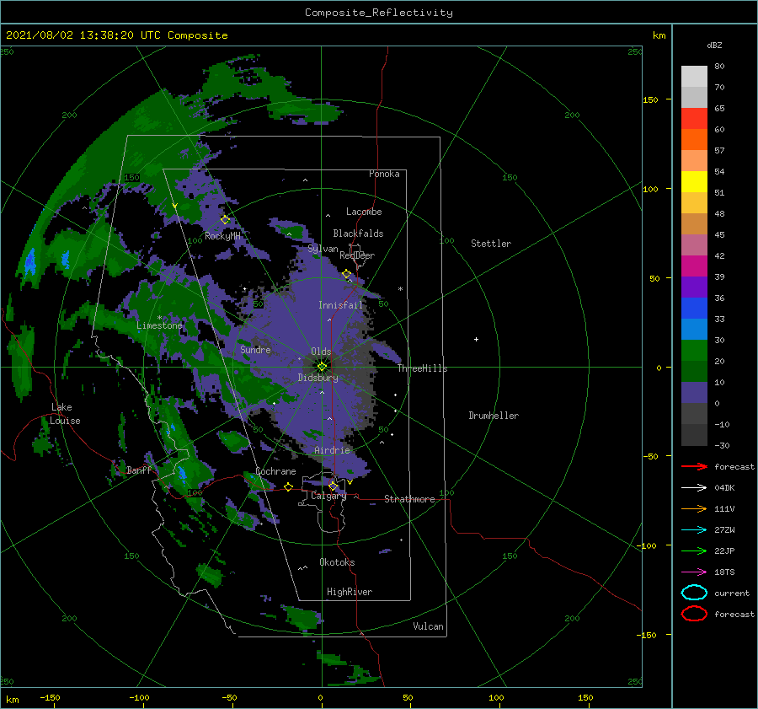Click the Airdrie city label
Viewport: 758px width, 709px height.
point(332,450)
